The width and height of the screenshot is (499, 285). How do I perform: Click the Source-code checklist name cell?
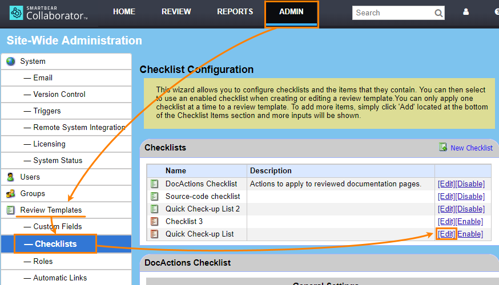point(203,196)
